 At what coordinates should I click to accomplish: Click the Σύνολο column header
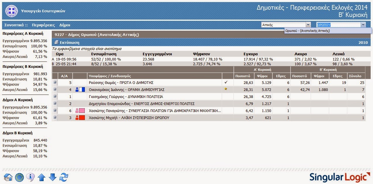coord(357,76)
